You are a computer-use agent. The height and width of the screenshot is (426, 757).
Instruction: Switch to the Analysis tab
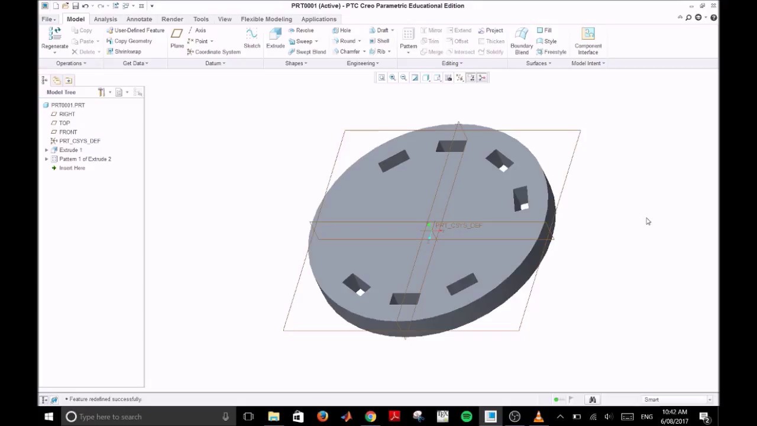click(105, 19)
